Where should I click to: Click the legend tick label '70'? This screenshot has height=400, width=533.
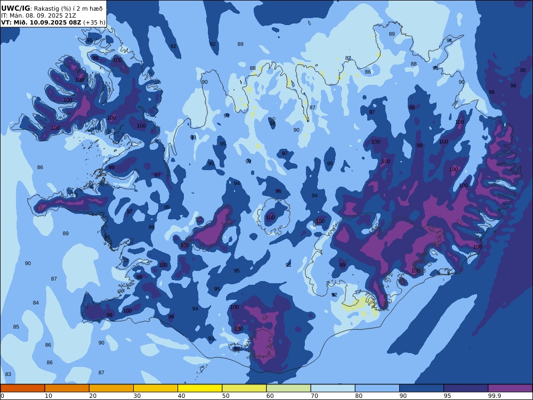tap(314, 396)
